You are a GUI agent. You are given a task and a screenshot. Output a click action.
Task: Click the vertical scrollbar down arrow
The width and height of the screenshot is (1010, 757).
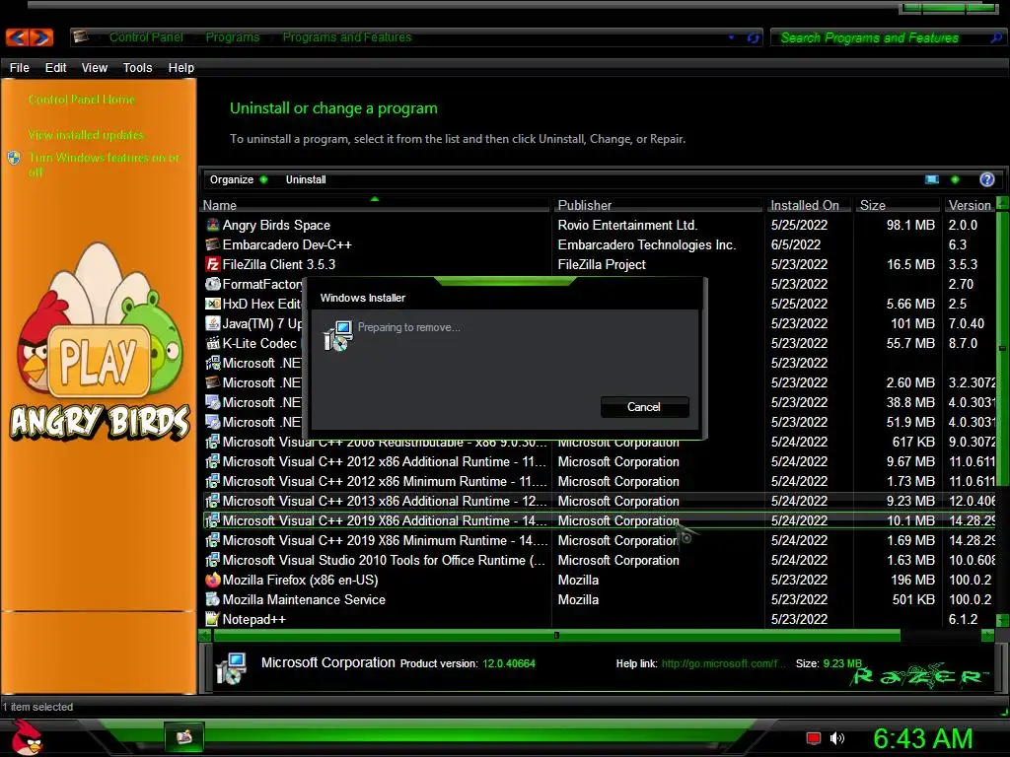point(1002,621)
